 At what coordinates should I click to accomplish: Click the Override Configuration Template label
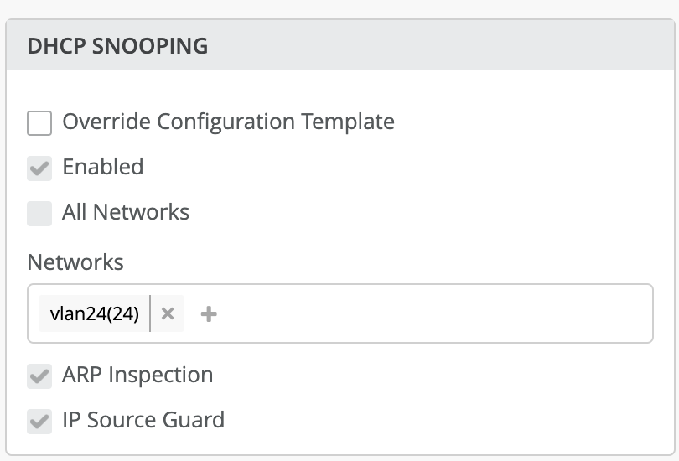point(228,122)
